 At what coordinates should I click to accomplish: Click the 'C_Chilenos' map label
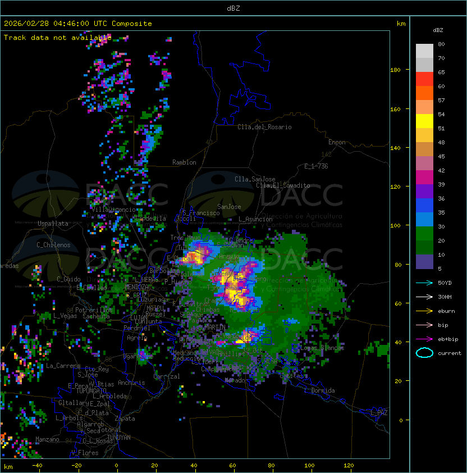coord(53,245)
